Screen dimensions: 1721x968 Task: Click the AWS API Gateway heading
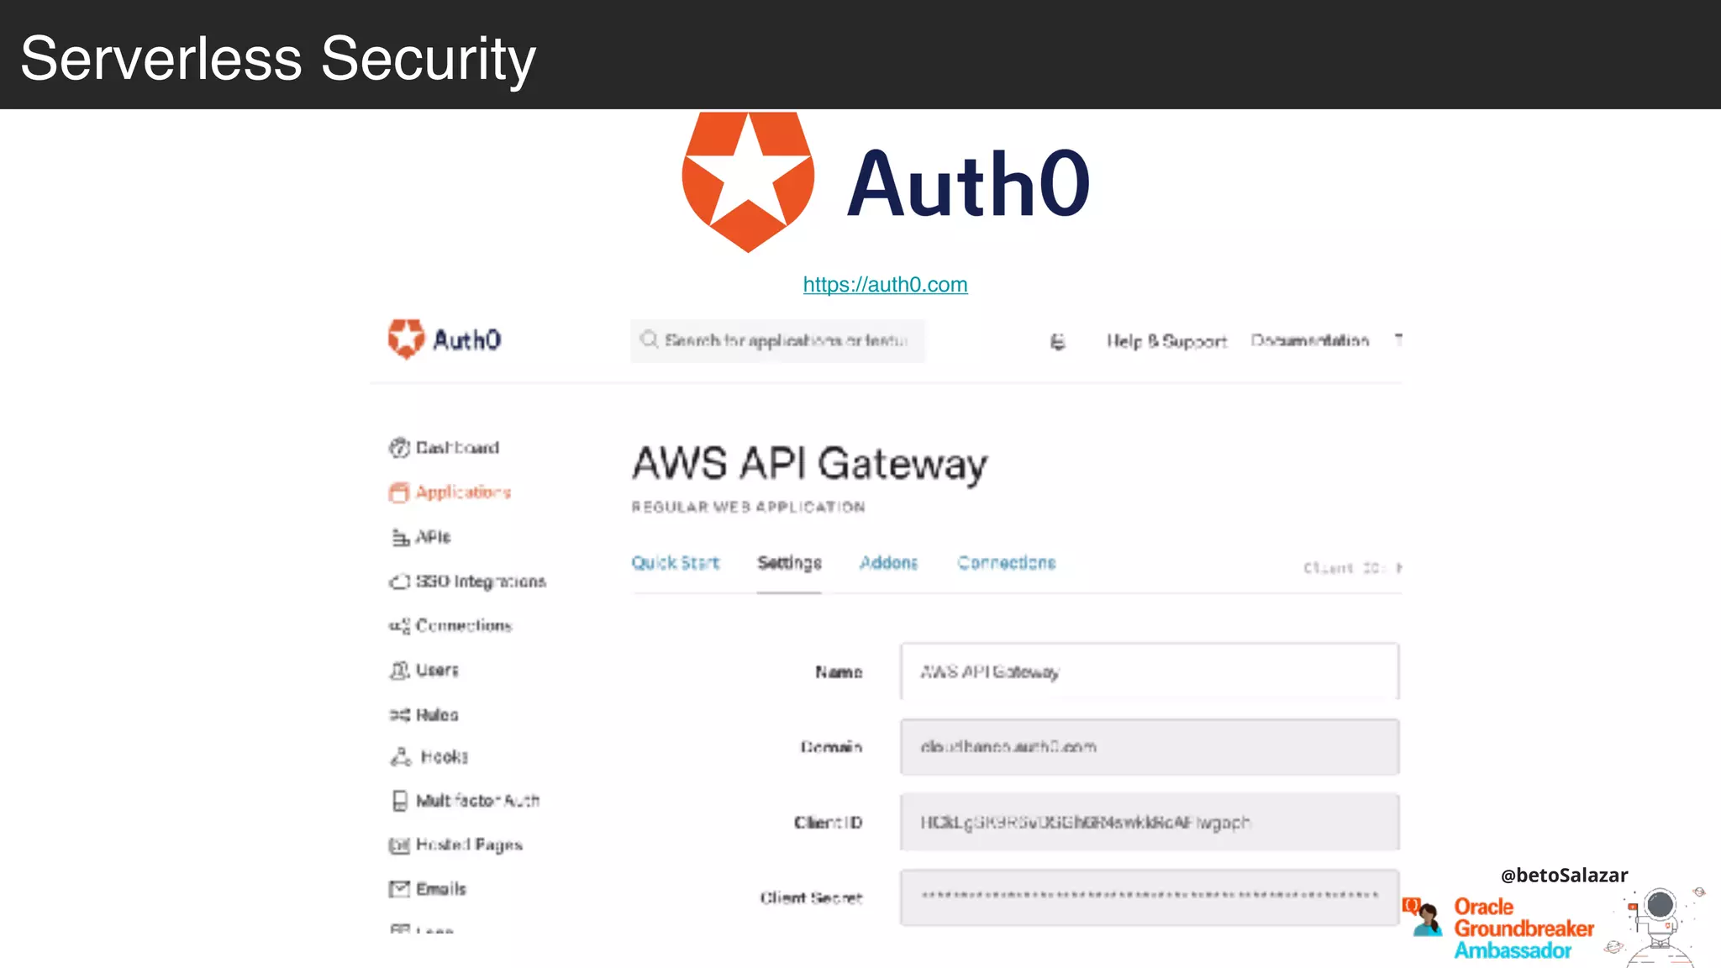coord(809,465)
